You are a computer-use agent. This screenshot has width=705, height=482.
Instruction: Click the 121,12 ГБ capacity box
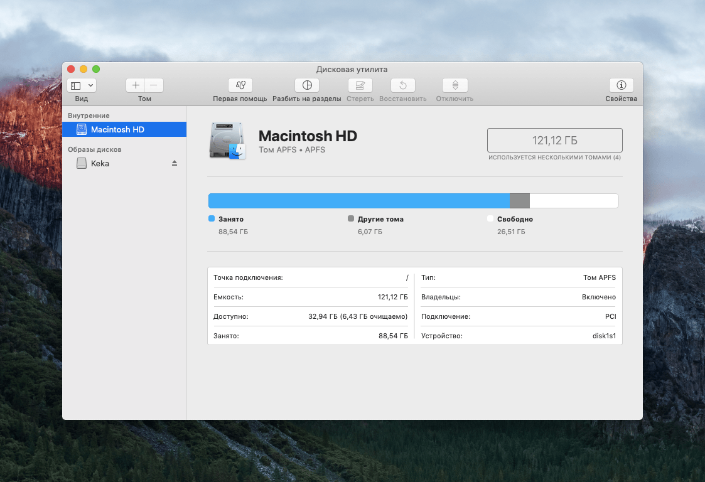click(x=555, y=141)
